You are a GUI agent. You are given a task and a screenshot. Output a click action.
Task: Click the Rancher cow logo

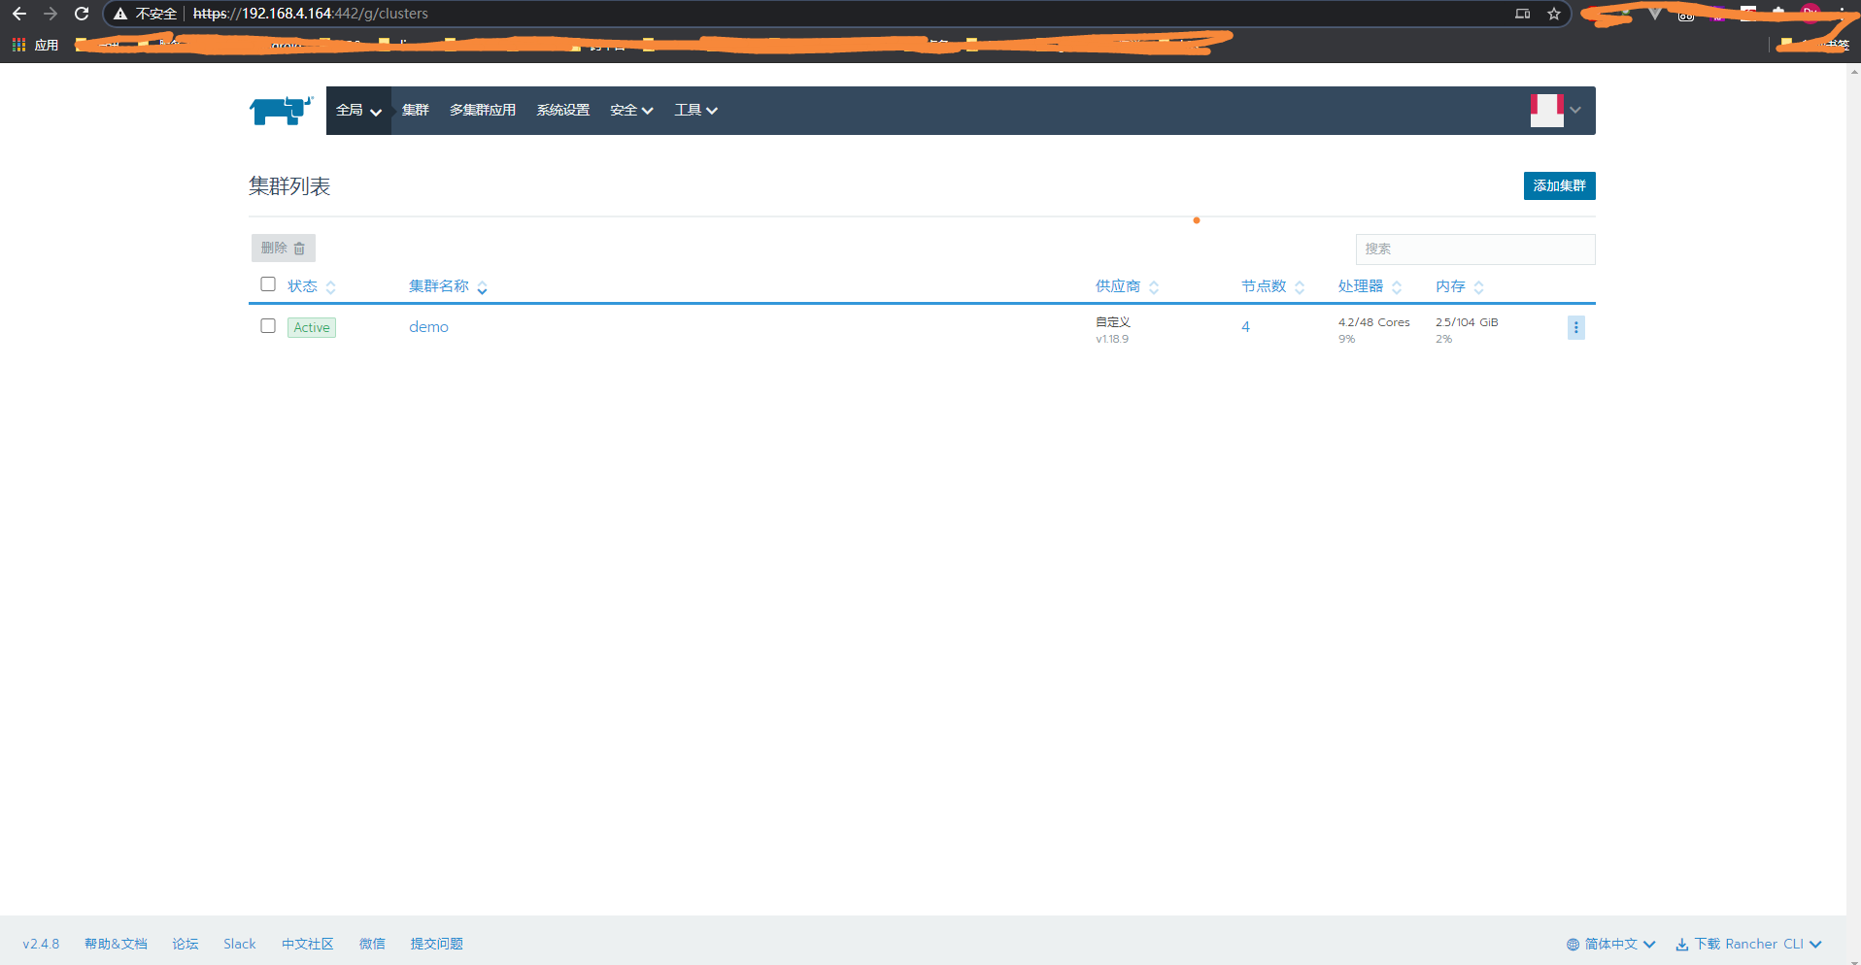click(x=282, y=111)
